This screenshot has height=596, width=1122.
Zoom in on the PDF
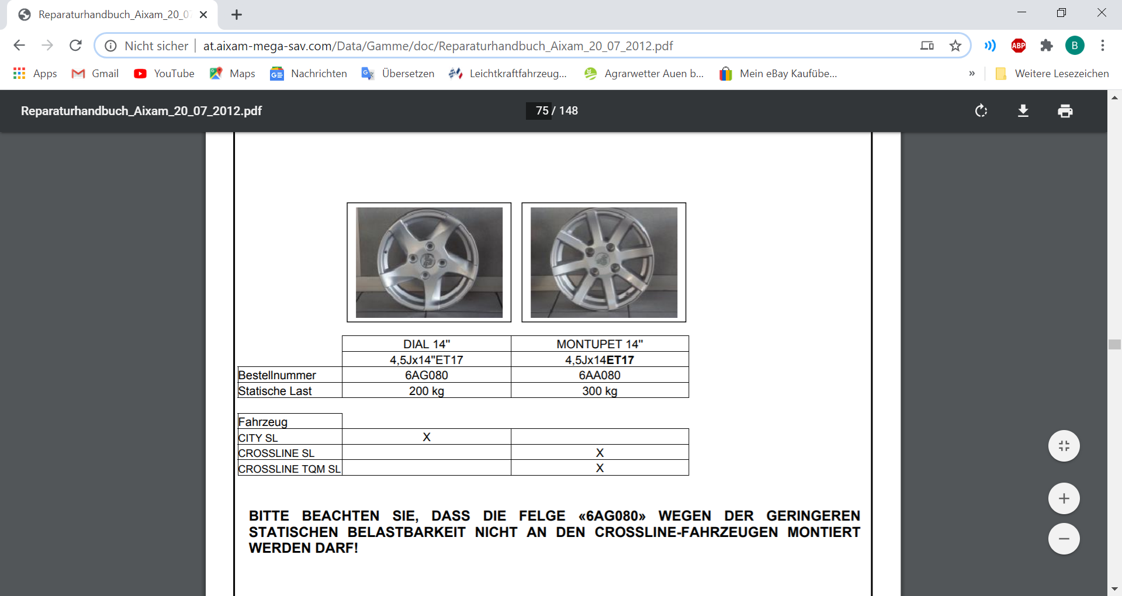1064,498
